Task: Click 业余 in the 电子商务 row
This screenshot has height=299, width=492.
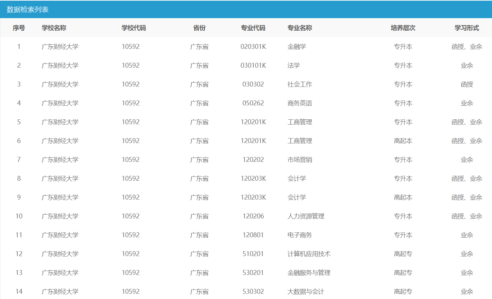Action: pos(467,235)
